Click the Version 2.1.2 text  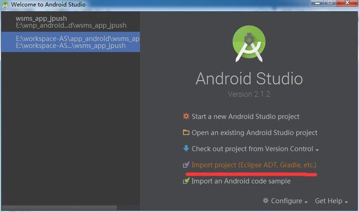(x=249, y=94)
